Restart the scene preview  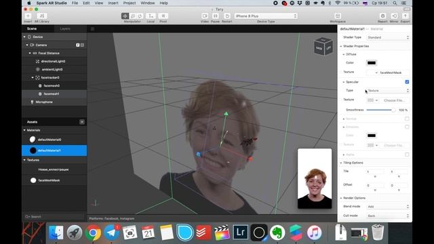click(227, 16)
